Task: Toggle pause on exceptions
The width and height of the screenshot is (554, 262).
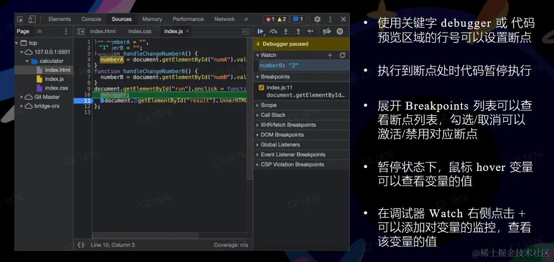Action: (340, 32)
